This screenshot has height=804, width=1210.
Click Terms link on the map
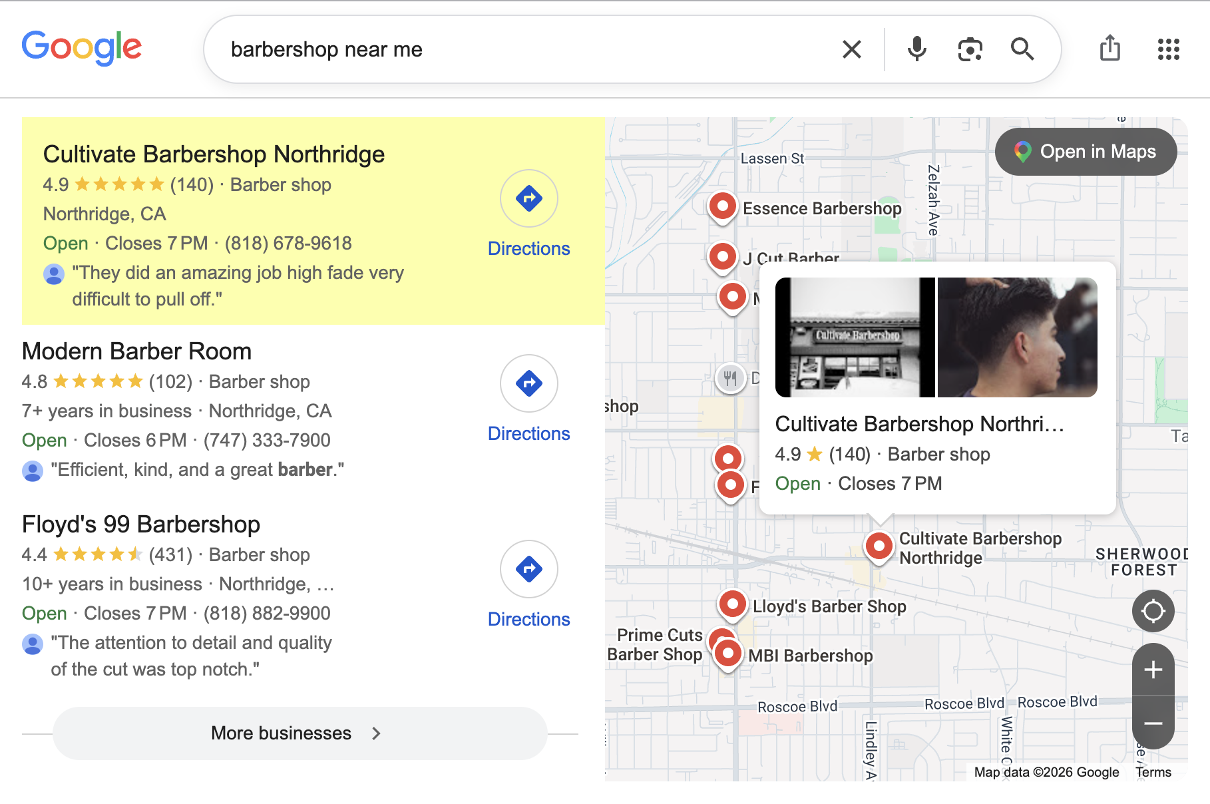click(x=1153, y=772)
